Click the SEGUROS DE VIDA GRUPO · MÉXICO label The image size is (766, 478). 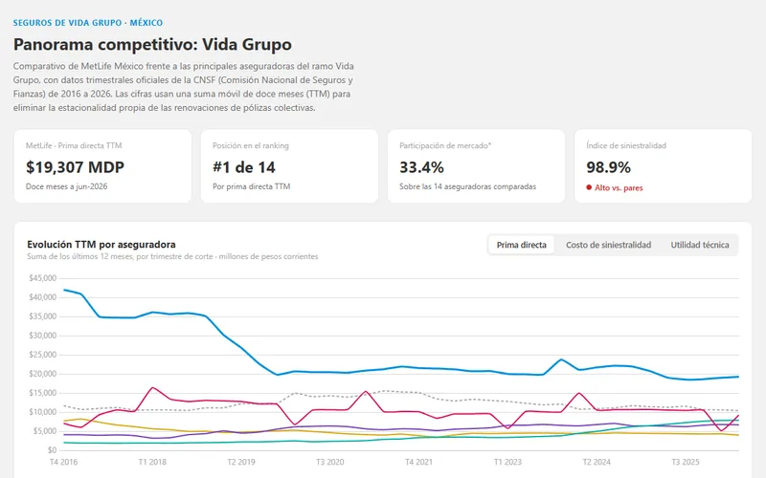[88, 22]
